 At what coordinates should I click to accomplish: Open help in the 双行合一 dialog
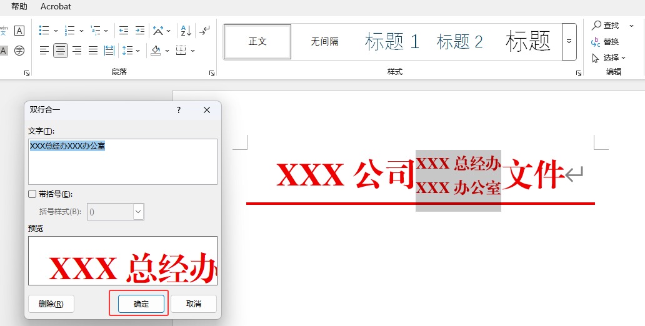(179, 110)
